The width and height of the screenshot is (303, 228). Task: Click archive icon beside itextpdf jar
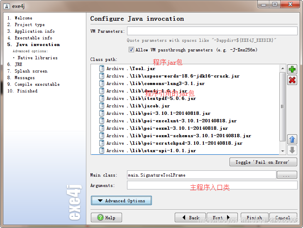(x=102, y=98)
